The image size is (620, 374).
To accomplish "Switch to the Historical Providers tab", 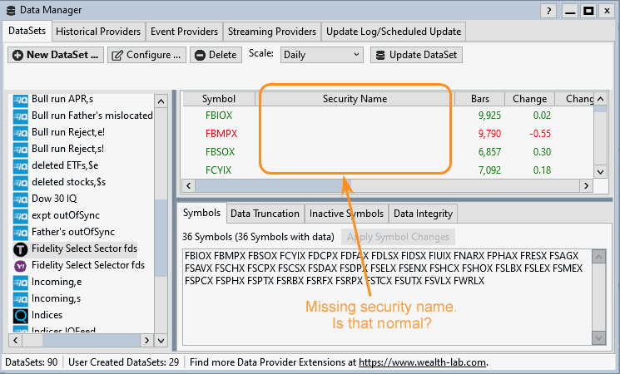I will tap(98, 32).
